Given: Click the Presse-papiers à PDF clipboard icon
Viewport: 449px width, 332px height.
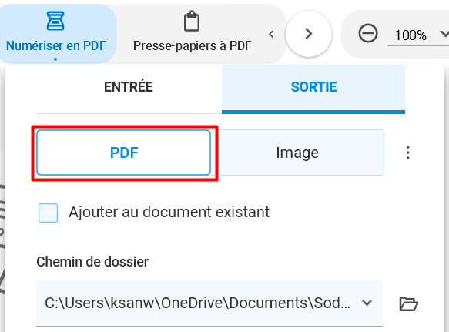Looking at the screenshot, I should (192, 21).
